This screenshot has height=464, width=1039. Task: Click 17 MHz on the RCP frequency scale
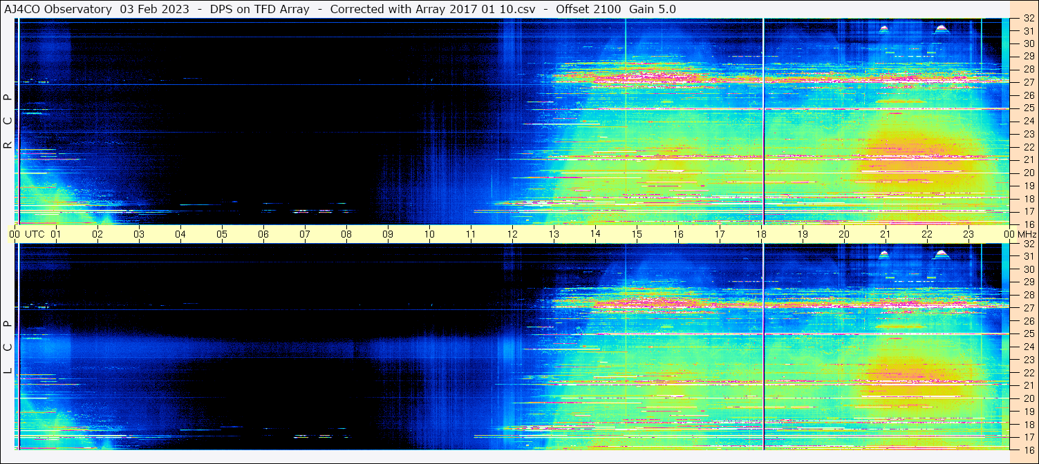click(x=1028, y=211)
